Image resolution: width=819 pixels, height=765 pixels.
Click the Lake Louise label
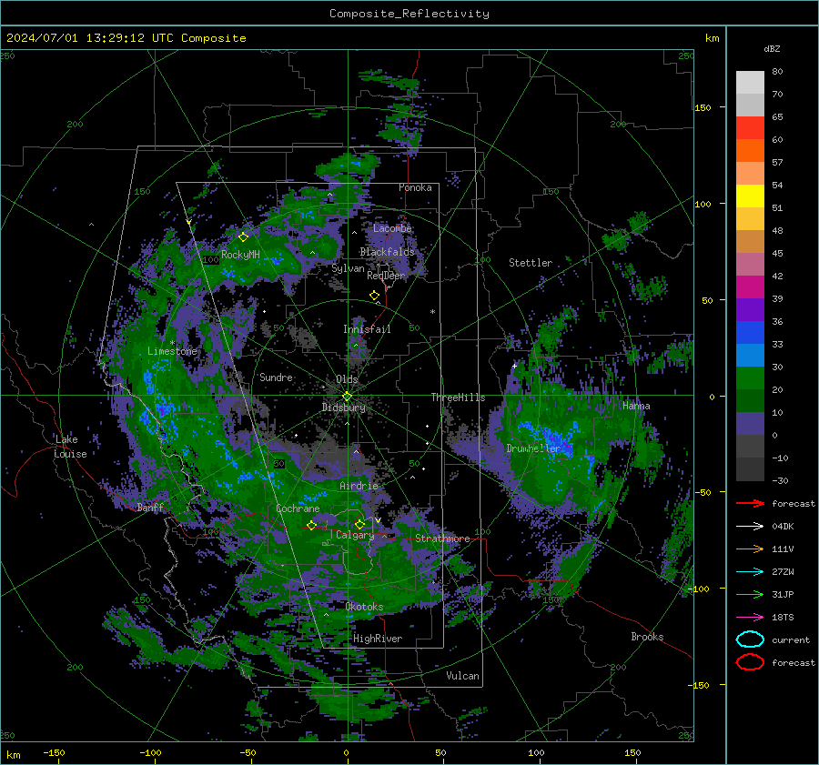70,447
